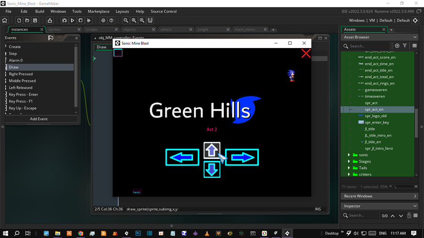Click the Zoom In magnifier icon
The image size is (424, 238).
click(142, 21)
